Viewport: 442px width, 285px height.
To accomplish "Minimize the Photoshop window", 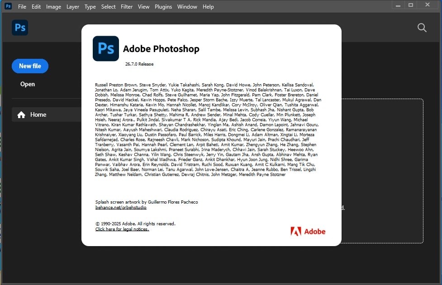I will [x=398, y=5].
